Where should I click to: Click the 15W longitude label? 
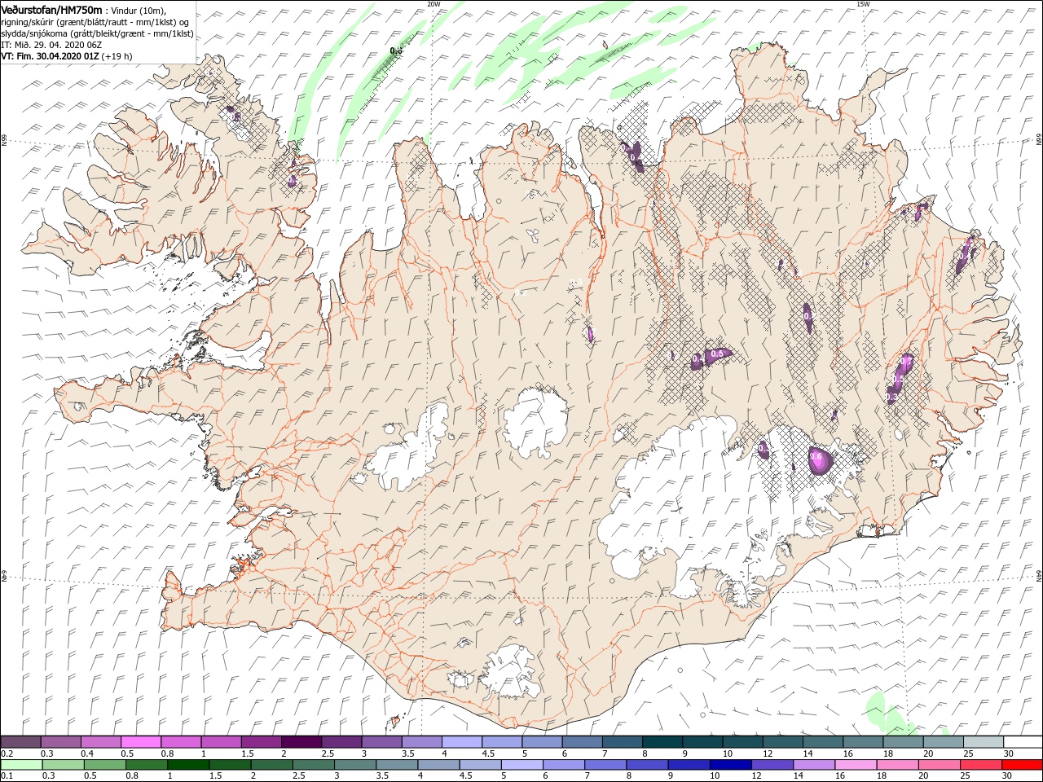(863, 4)
